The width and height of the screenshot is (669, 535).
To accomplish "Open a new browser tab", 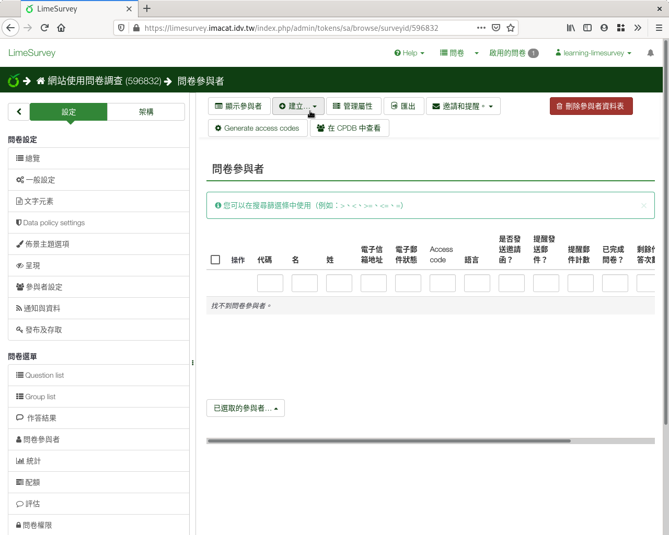I will click(147, 8).
